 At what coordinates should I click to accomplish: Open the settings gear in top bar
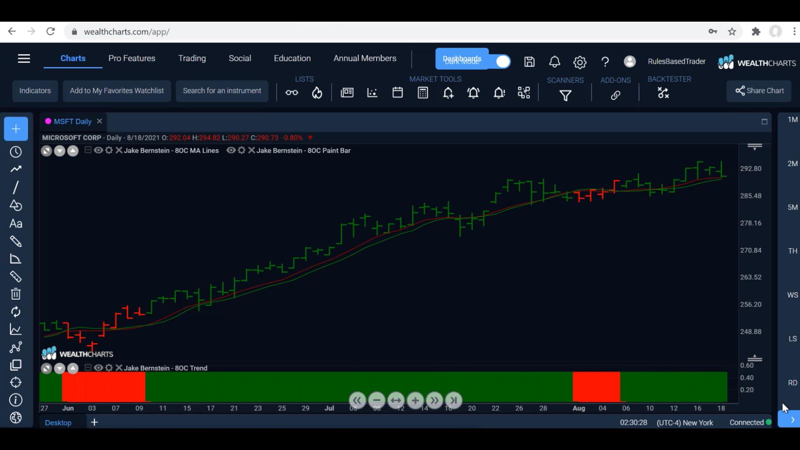[580, 62]
